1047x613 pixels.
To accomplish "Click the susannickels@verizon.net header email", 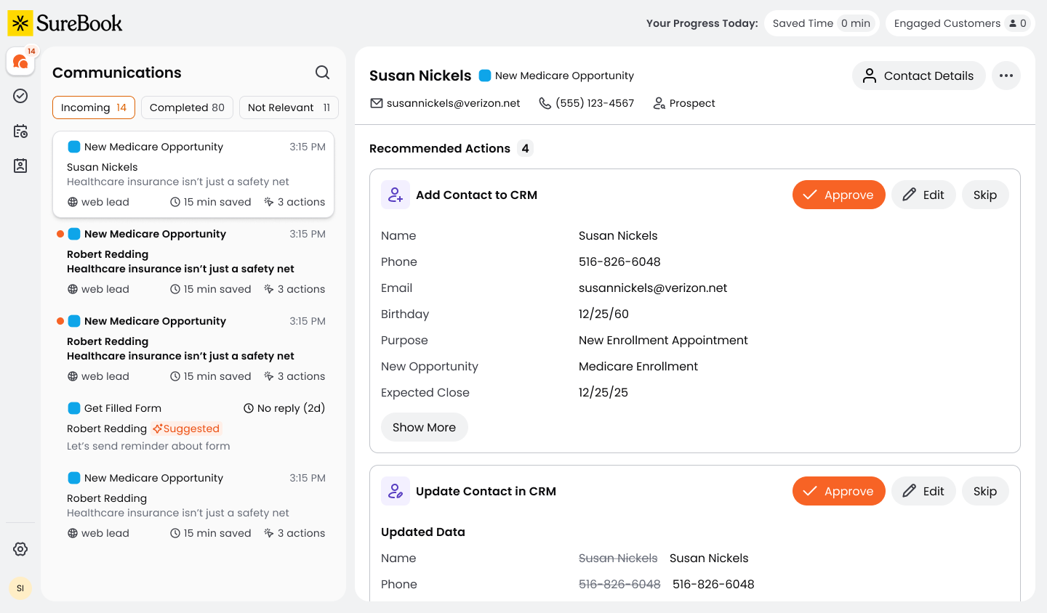I will 454,103.
